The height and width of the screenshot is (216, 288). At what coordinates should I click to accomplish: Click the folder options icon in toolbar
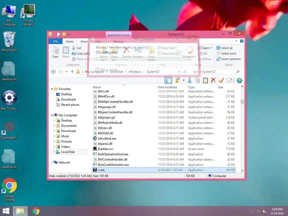(x=177, y=80)
